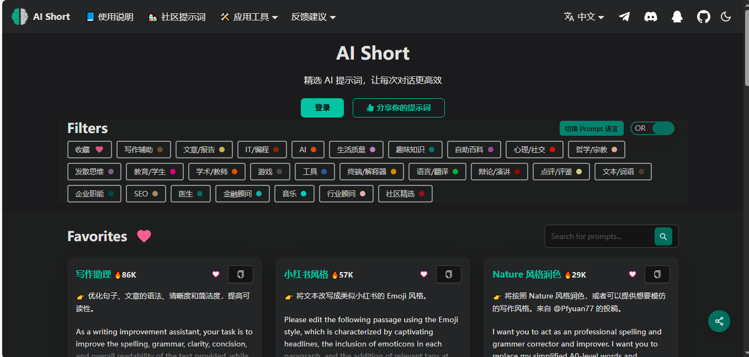Expand the 应用工具 dropdown menu
This screenshot has height=357, width=749.
(249, 17)
